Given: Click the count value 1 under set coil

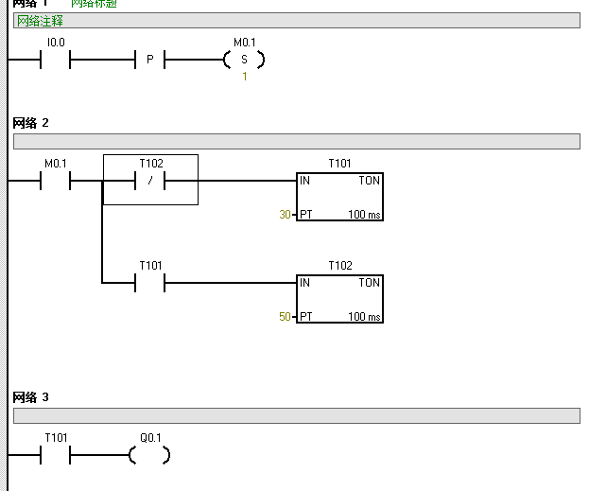Looking at the screenshot, I should (x=244, y=77).
